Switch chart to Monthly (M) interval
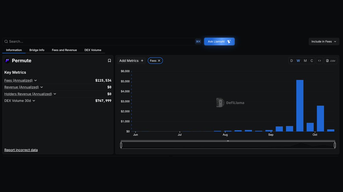This screenshot has height=192, width=343. (x=305, y=61)
